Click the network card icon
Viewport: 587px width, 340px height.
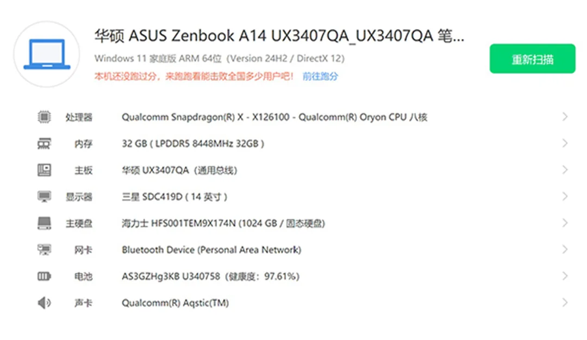click(44, 250)
